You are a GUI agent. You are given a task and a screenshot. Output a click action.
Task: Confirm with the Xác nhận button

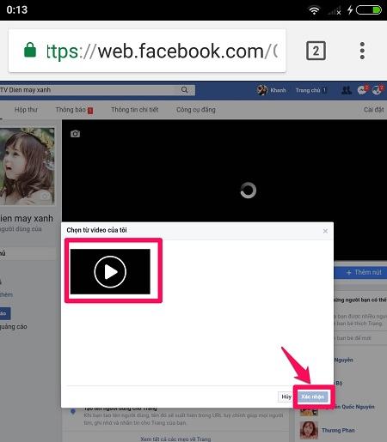click(313, 397)
